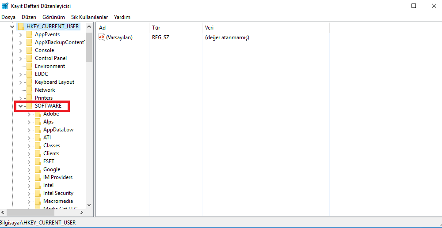The width and height of the screenshot is (442, 228).
Task: Select the Clients key
Action: tap(51, 153)
